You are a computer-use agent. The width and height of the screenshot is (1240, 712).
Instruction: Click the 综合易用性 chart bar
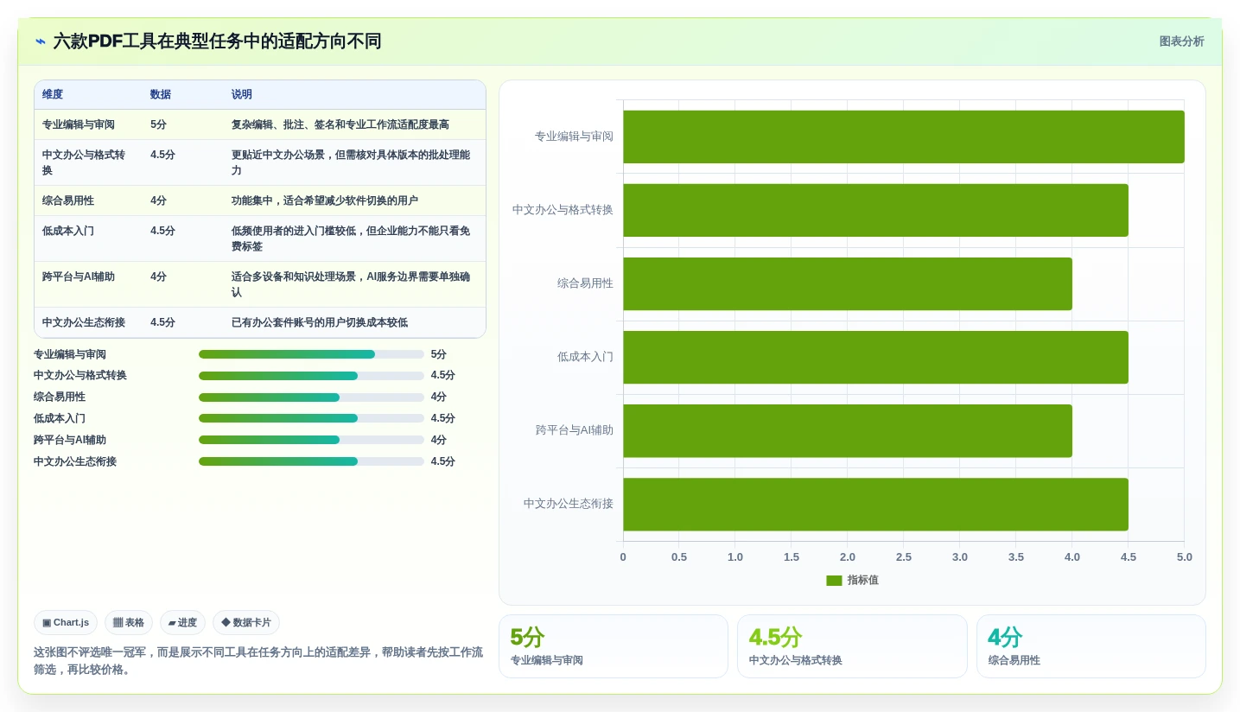pos(848,283)
